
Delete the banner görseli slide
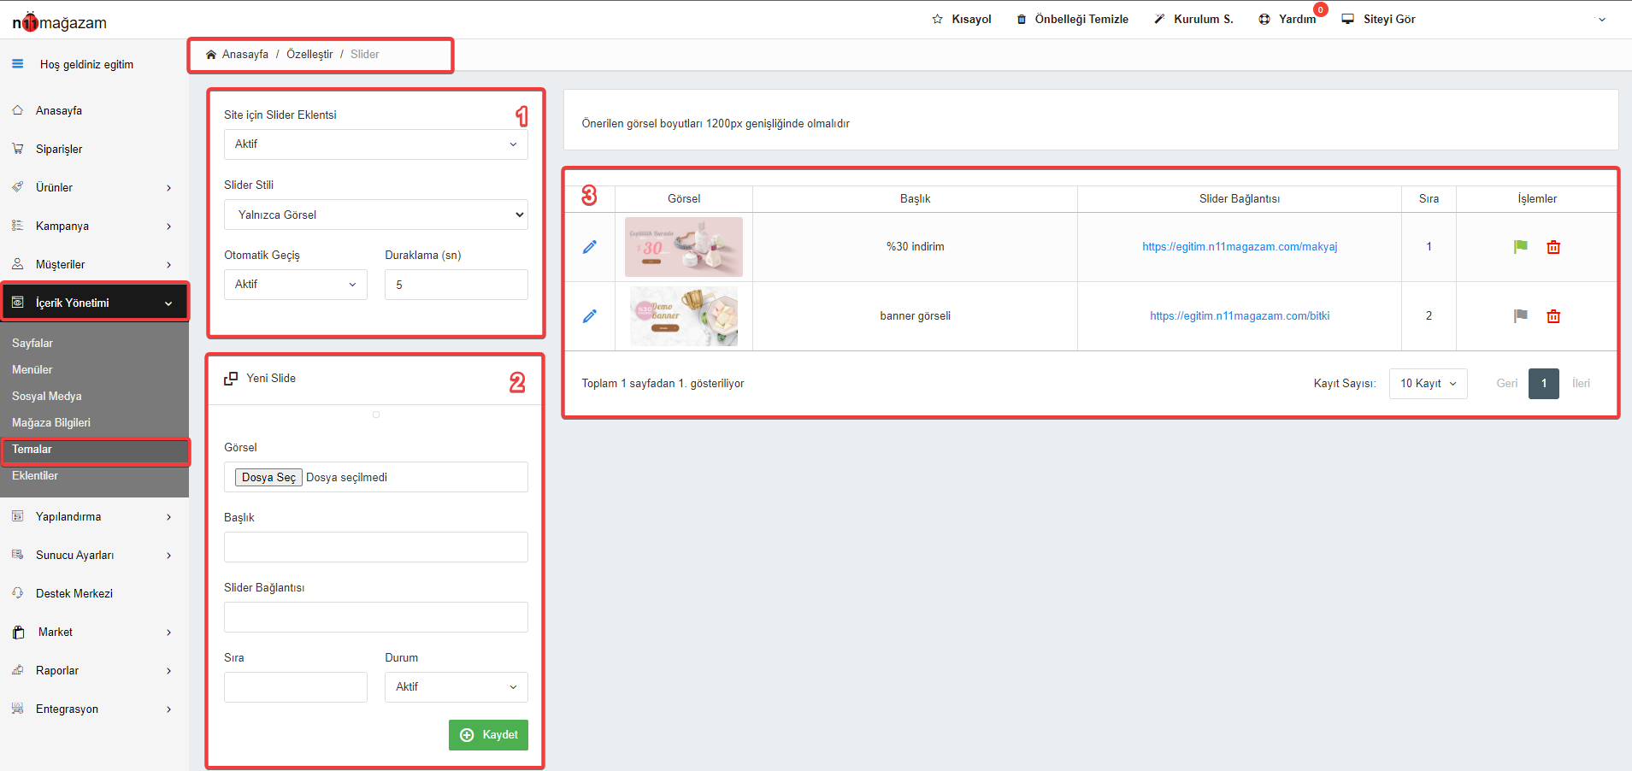1553,316
